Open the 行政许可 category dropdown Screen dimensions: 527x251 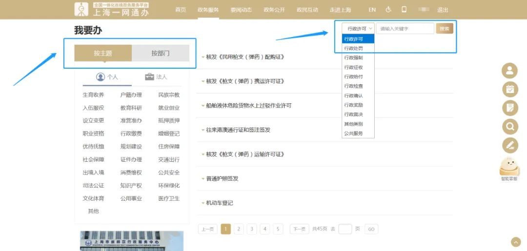click(358, 29)
